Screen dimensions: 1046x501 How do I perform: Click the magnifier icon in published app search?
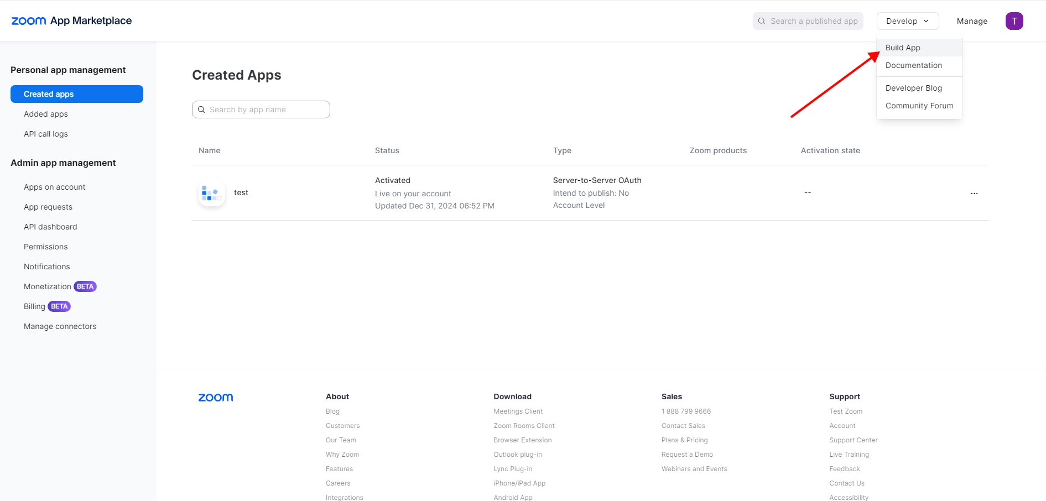[x=762, y=21]
